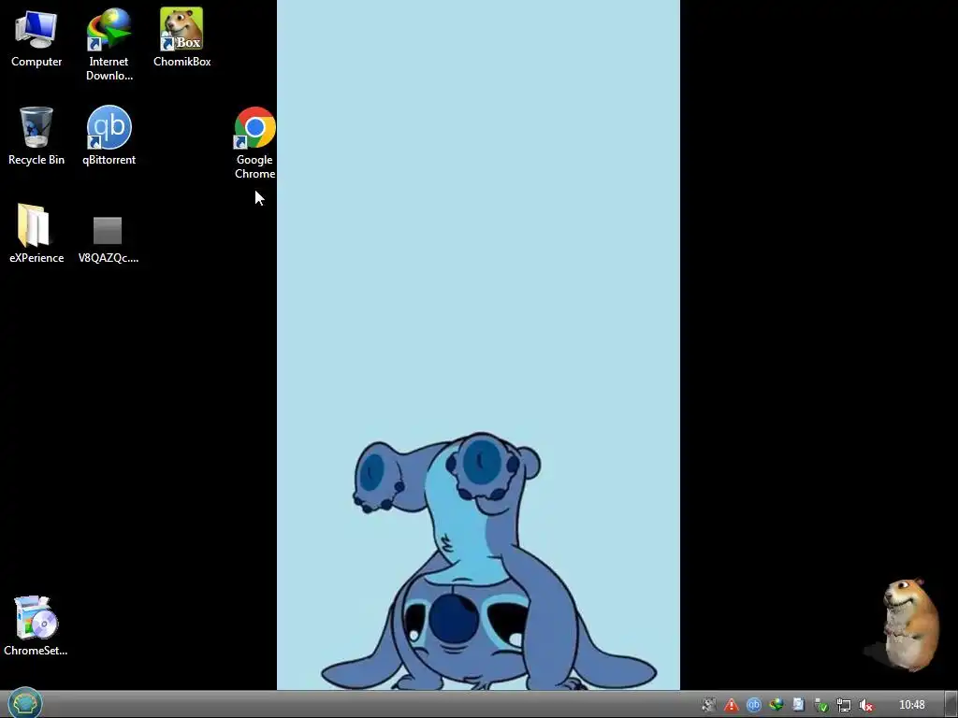This screenshot has width=958, height=718.
Task: Select the Google Chrome desktop shortcut
Action: coord(254,143)
